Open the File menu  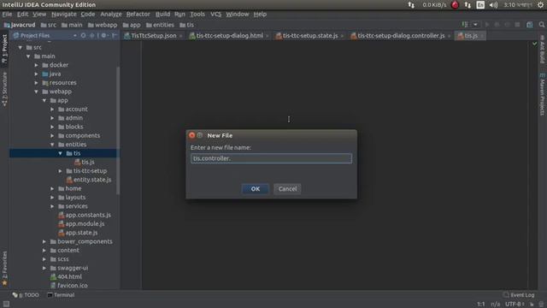click(x=7, y=14)
